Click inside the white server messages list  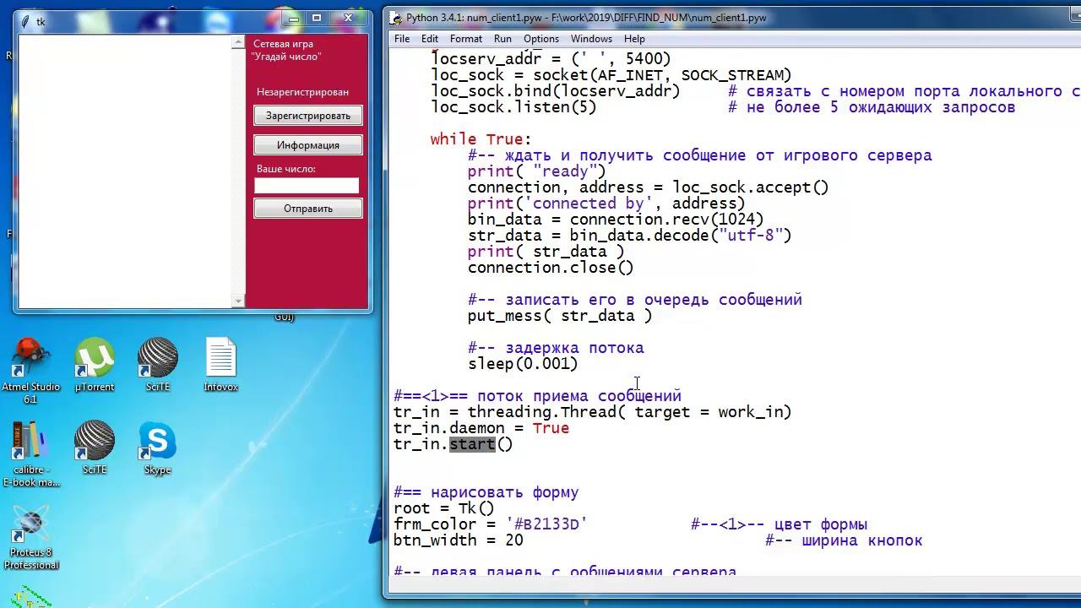[x=125, y=172]
